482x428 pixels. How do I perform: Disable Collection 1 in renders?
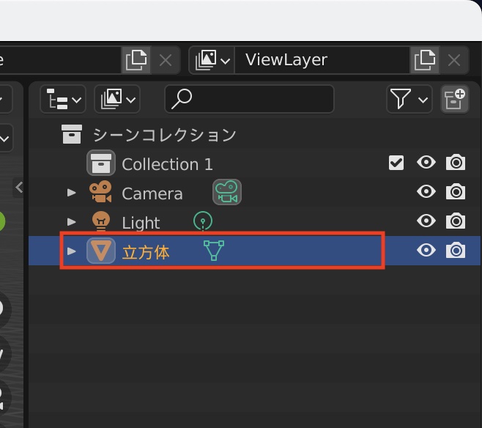point(456,163)
